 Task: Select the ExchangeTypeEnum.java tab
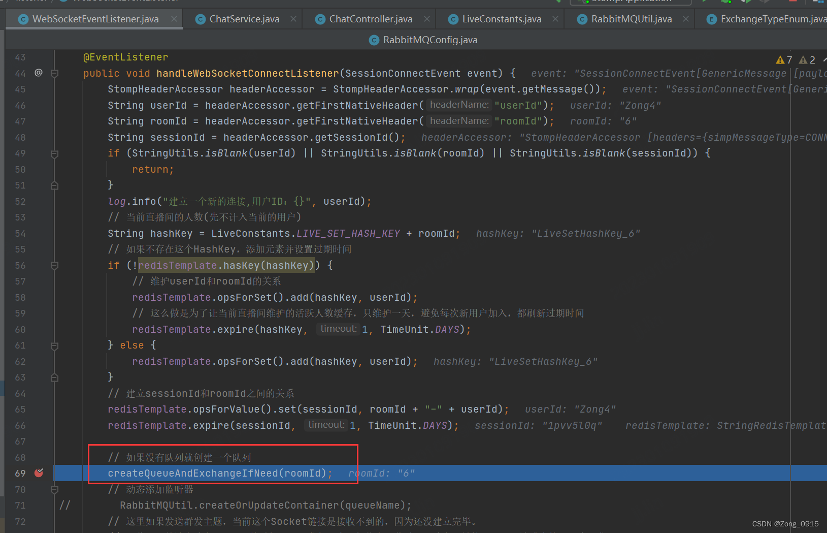tap(766, 19)
